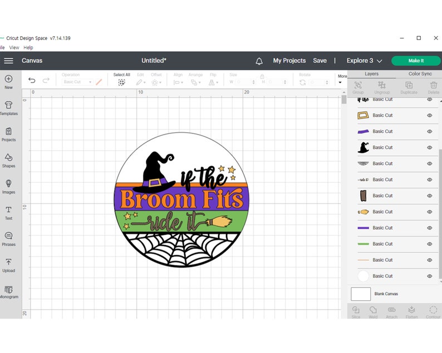Viewport: 442px width, 353px height.
Task: Select the orange thin line layer
Action: pos(397,260)
